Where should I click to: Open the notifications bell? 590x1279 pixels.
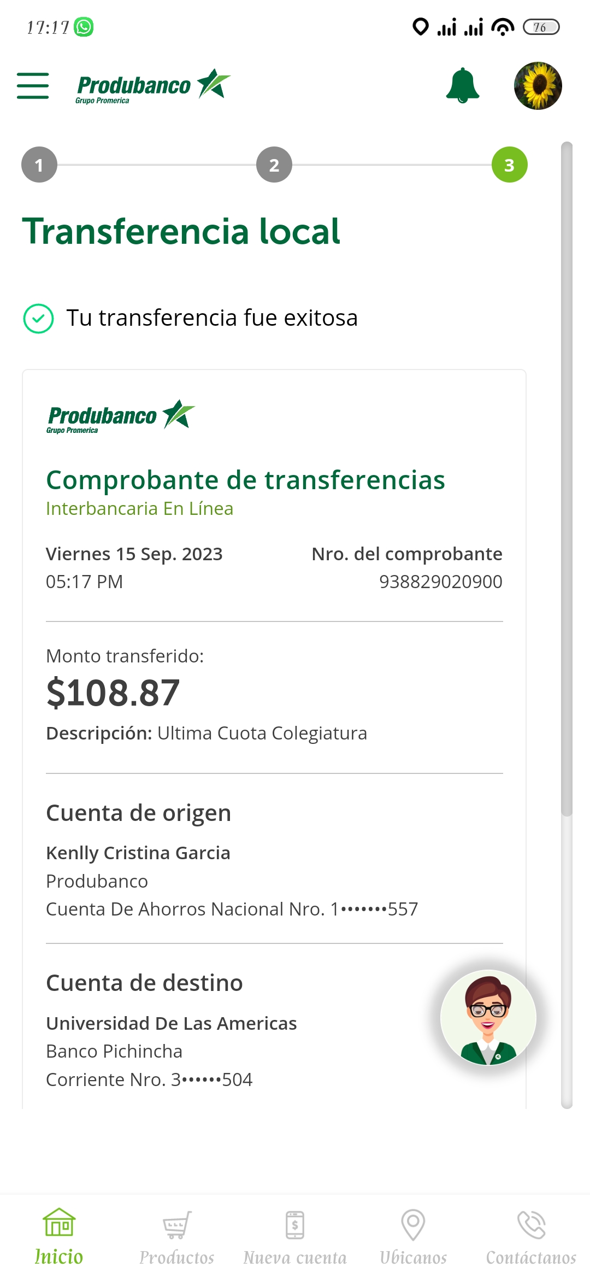(463, 86)
